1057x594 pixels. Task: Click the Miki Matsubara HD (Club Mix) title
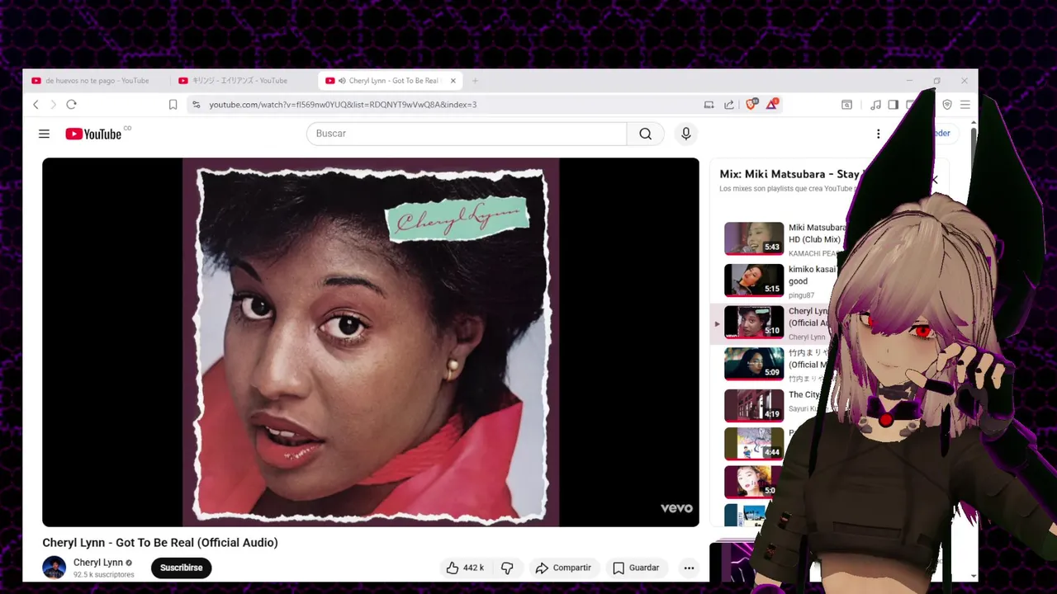pyautogui.click(x=817, y=233)
